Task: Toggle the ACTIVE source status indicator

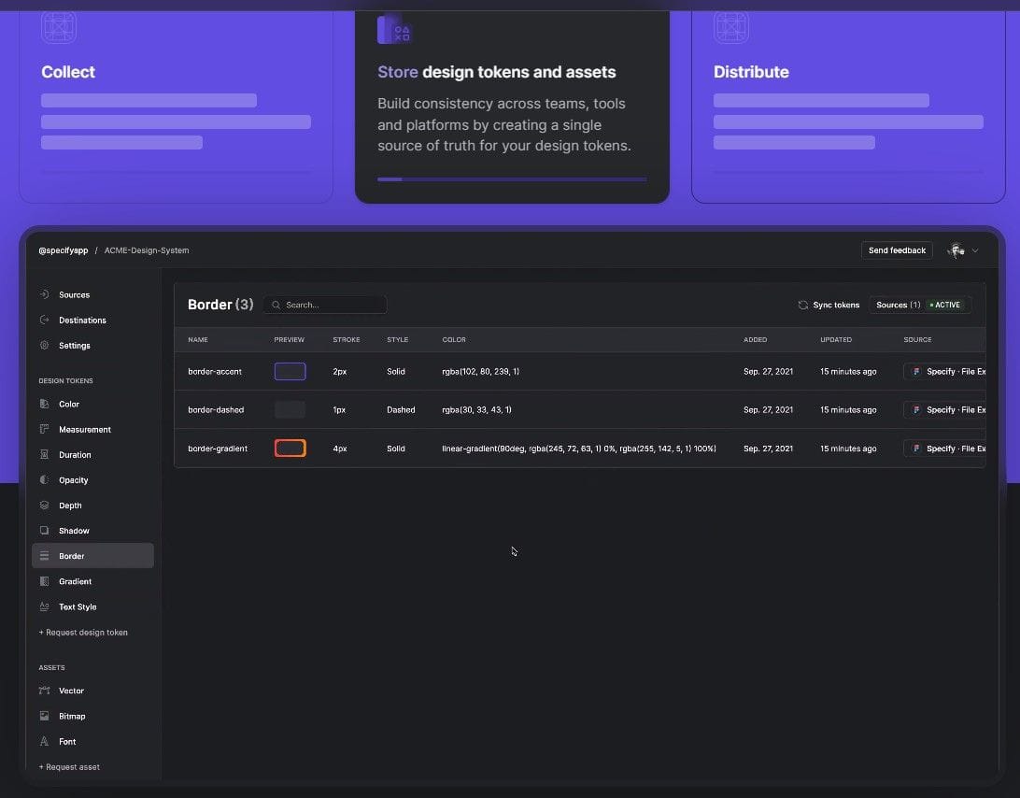Action: pos(946,305)
